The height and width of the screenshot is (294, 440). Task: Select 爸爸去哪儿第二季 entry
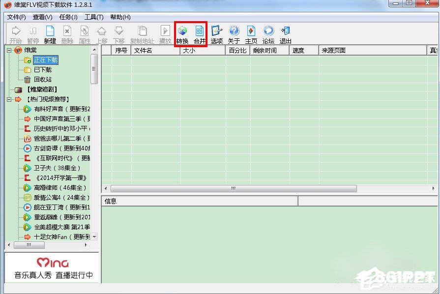[62, 139]
